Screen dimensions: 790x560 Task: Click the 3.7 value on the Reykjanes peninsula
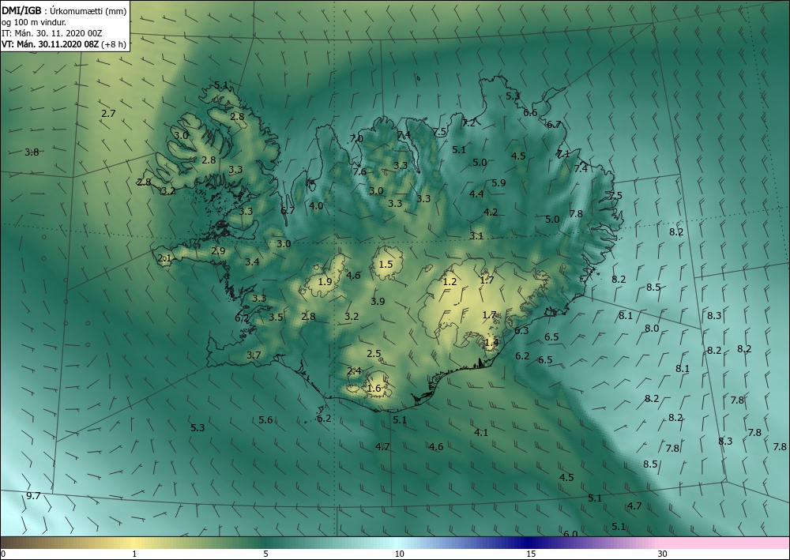click(254, 355)
